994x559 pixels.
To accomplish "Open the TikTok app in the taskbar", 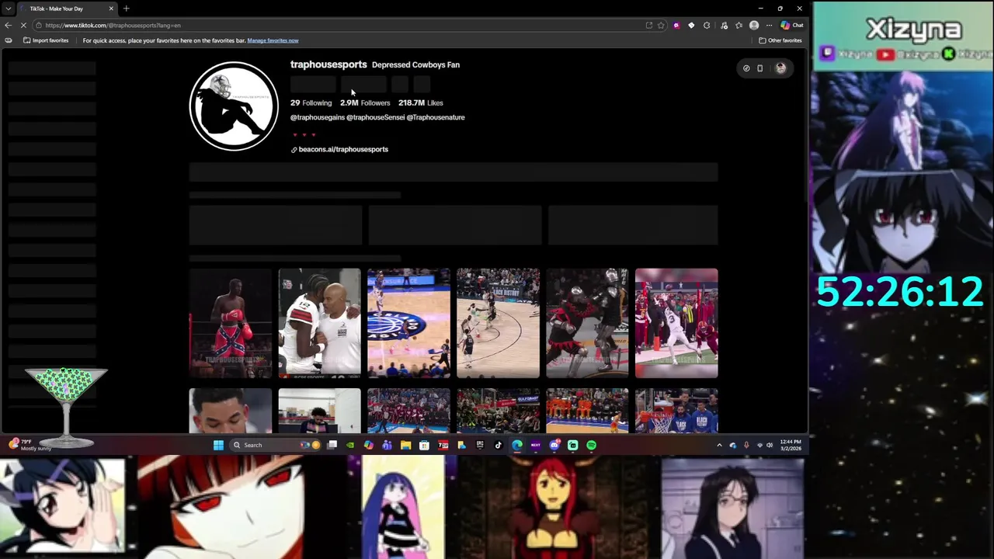I will coord(499,445).
